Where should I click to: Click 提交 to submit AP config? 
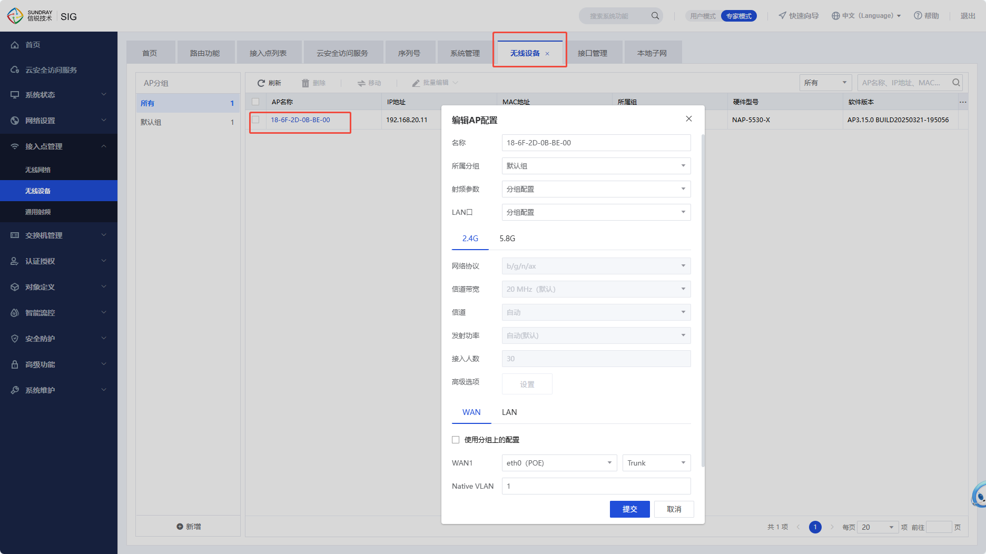(x=630, y=509)
